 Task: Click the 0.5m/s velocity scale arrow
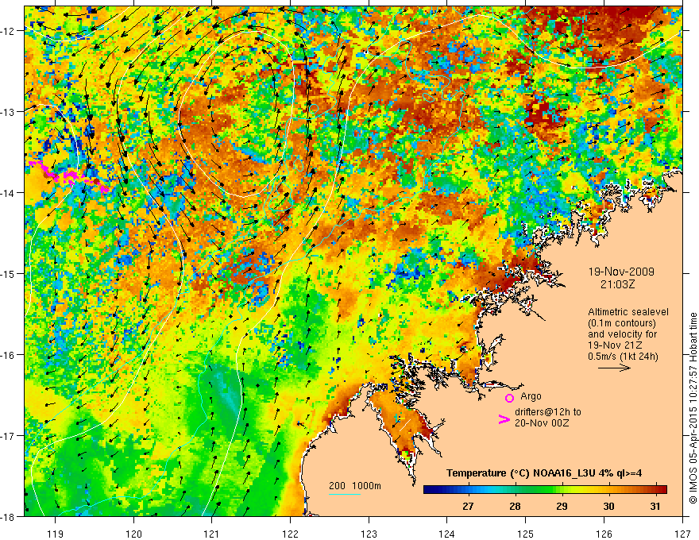[614, 368]
